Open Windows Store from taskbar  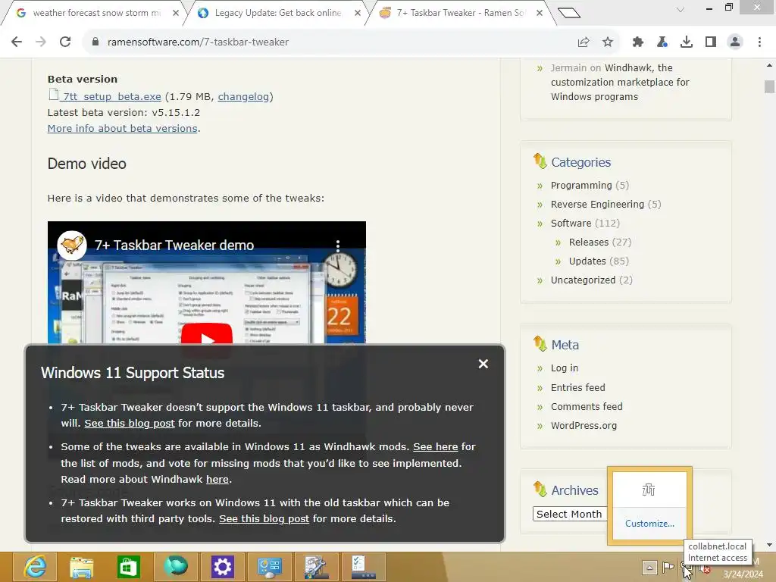click(x=129, y=567)
